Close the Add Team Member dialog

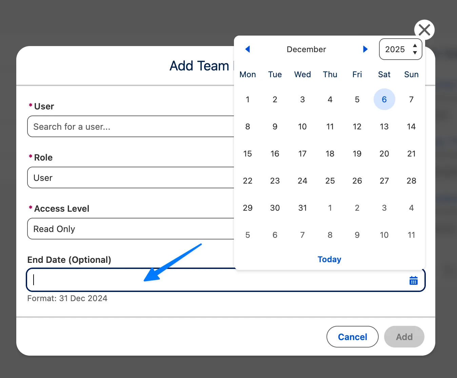(x=424, y=30)
